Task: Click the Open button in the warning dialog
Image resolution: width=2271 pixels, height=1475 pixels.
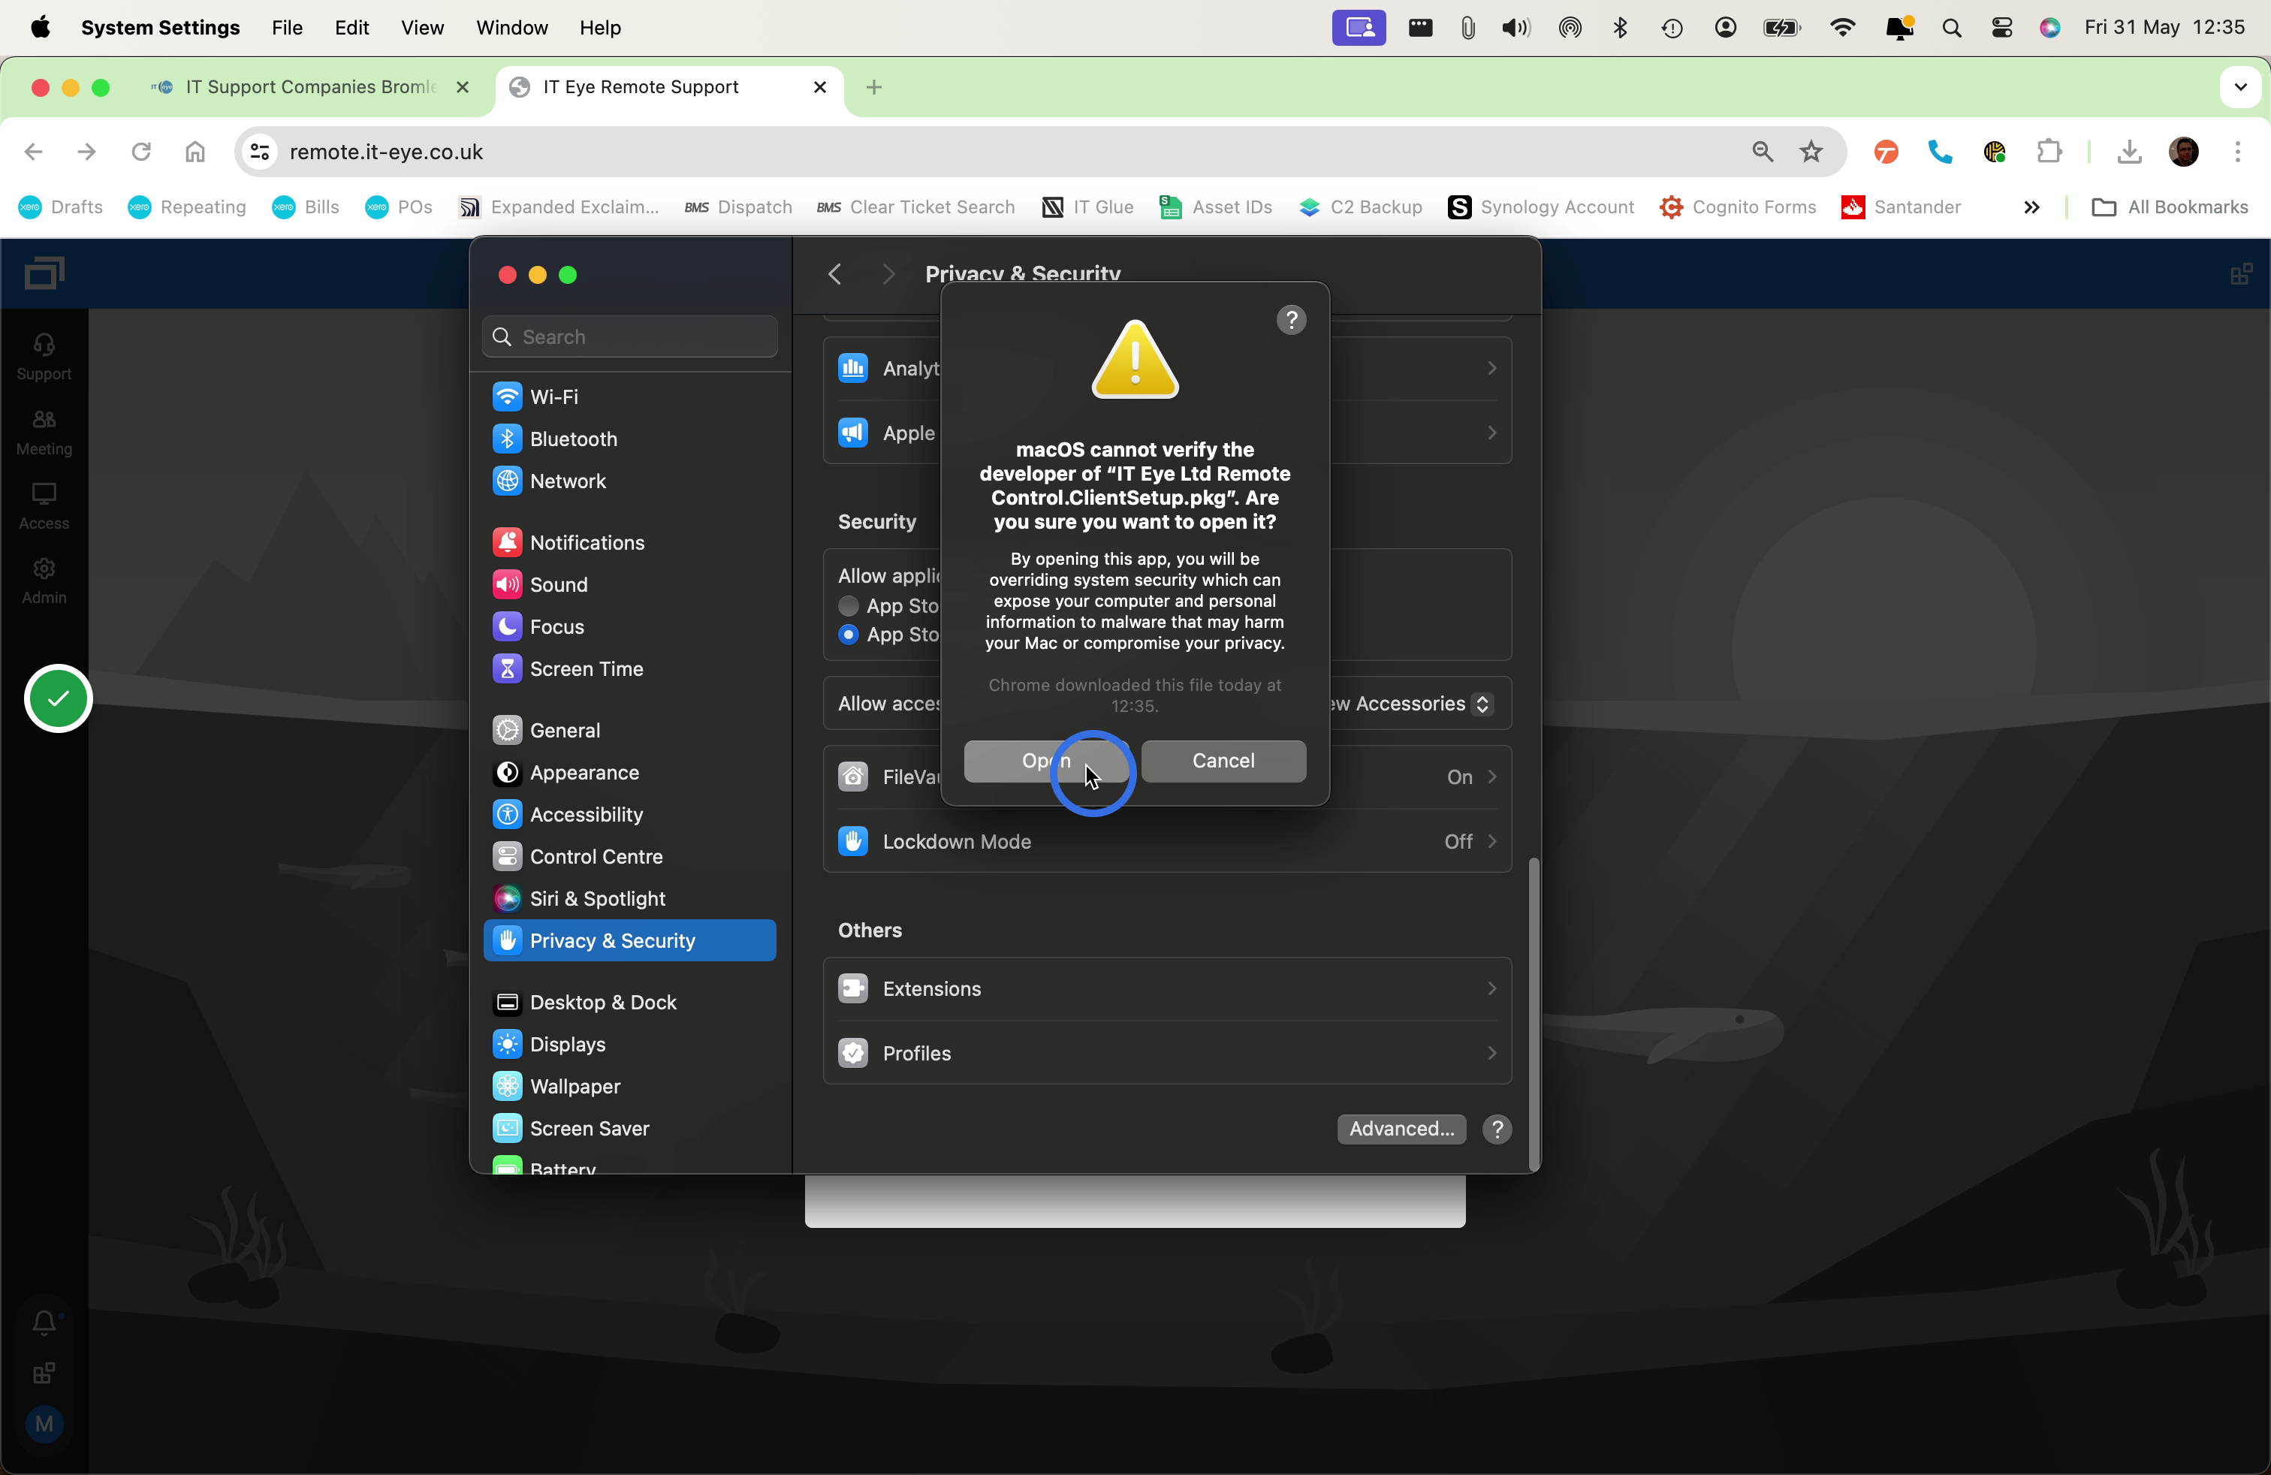Action: pyautogui.click(x=1046, y=760)
